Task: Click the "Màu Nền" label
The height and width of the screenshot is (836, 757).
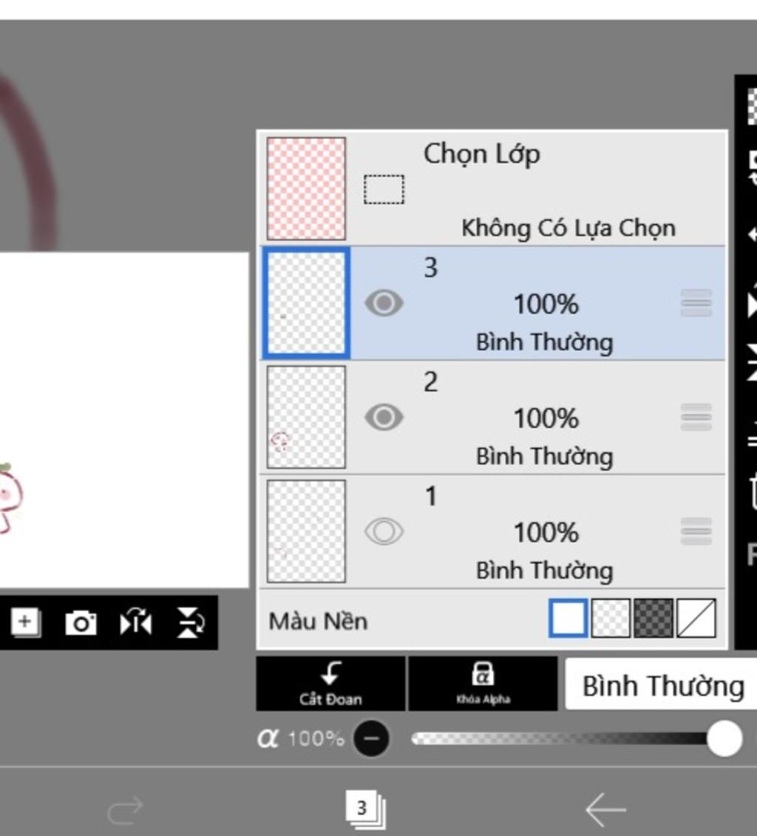Action: point(319,621)
